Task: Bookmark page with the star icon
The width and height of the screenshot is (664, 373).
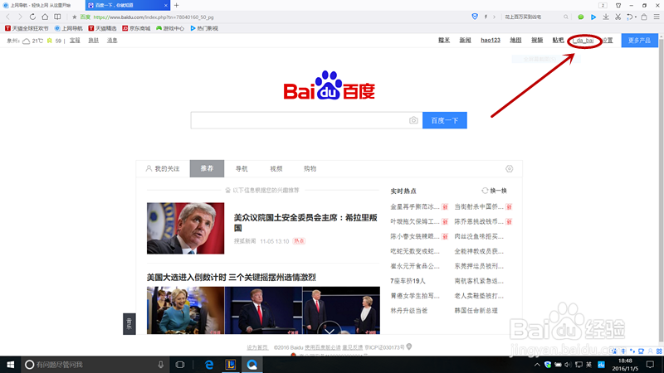Action: click(74, 17)
